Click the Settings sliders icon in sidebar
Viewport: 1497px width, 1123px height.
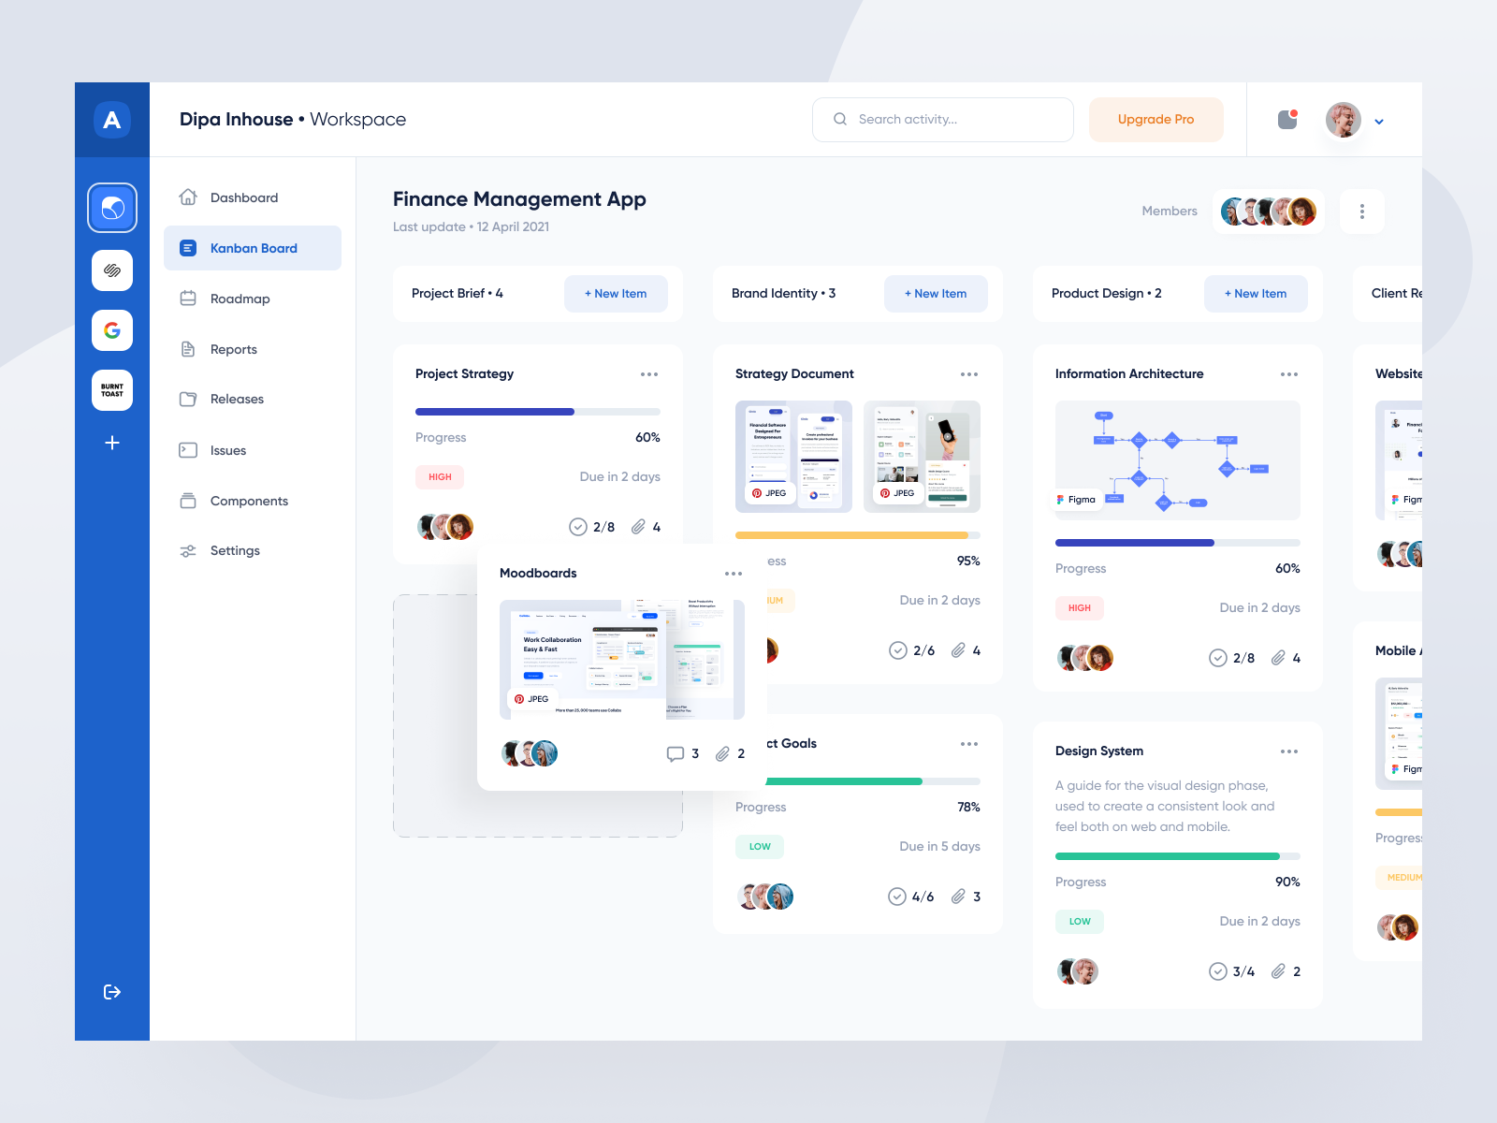pos(188,550)
